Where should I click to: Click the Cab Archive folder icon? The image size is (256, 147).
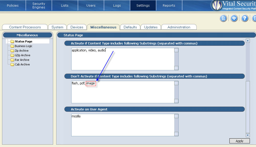[12, 64]
